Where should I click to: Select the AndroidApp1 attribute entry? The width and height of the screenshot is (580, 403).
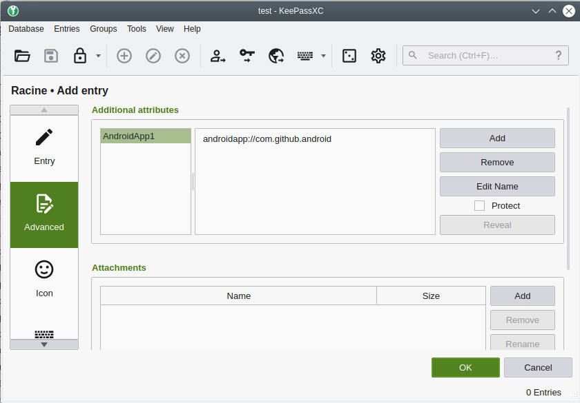[x=145, y=136]
